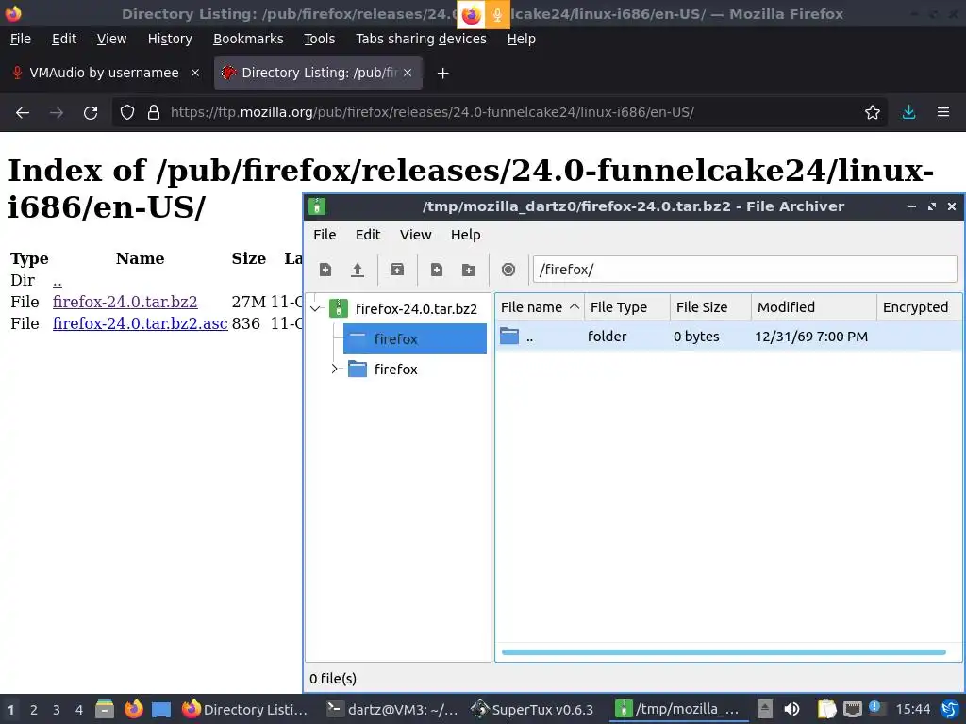
Task: Select the highlighted firefox folder in tree
Action: coord(415,338)
